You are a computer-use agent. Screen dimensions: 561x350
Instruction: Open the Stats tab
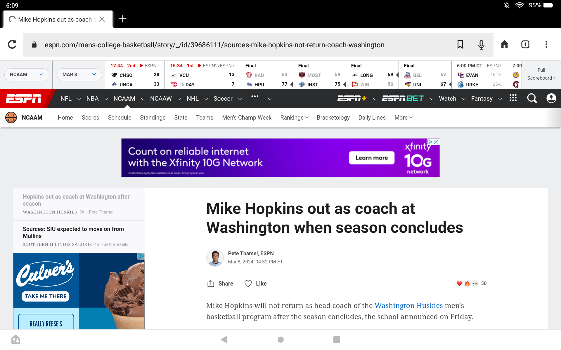pos(181,118)
